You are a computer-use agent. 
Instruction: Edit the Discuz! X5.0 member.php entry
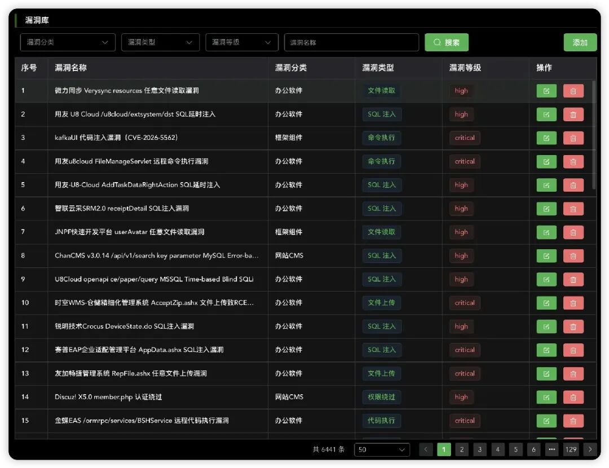(546, 398)
